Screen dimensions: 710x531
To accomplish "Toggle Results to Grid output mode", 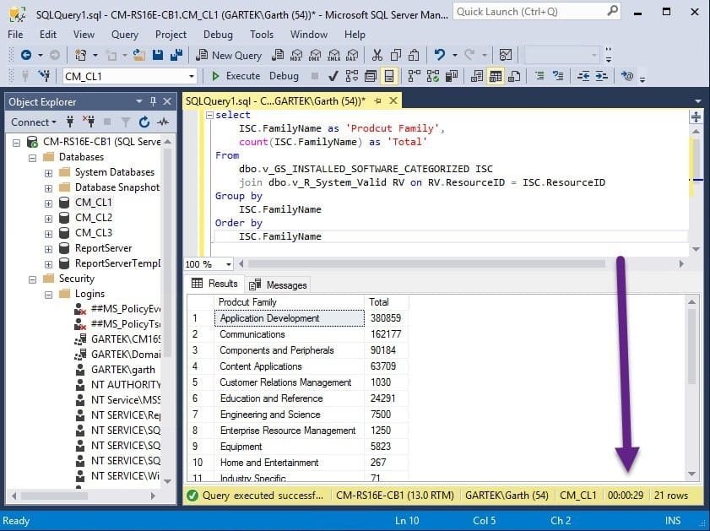I will [496, 76].
